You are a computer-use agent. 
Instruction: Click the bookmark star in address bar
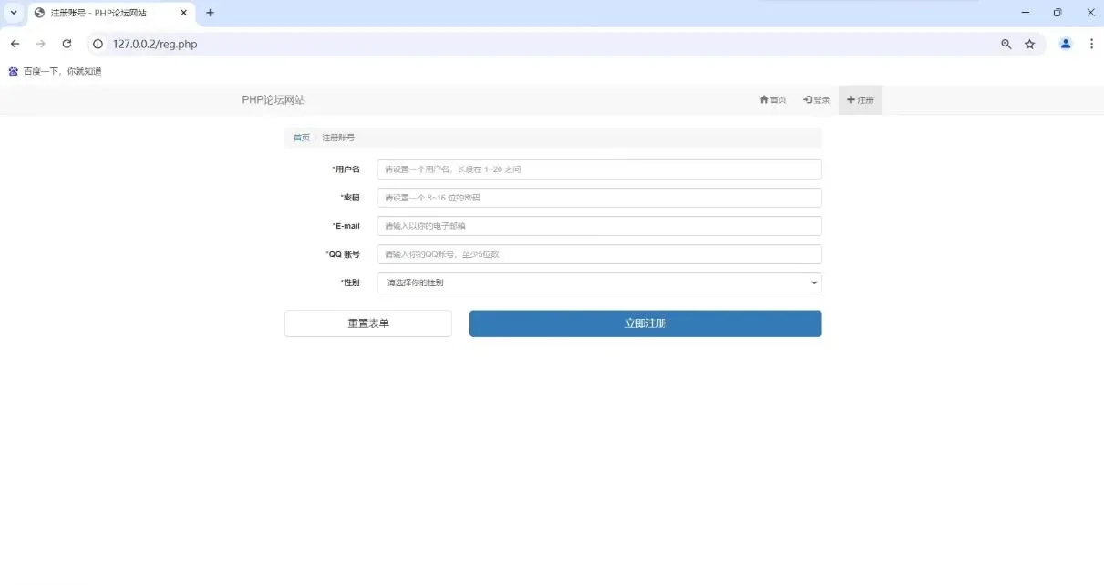(x=1030, y=43)
